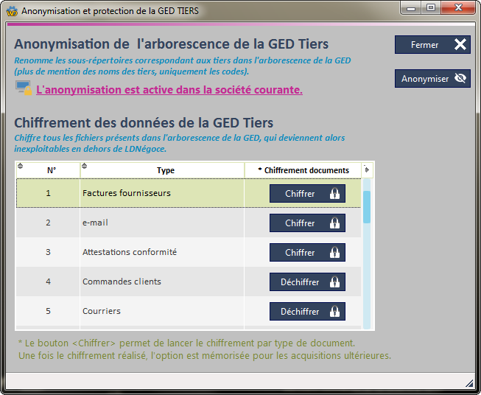This screenshot has height=395, width=481.
Task: Open the column chooser arrow at table corner
Action: (x=367, y=169)
